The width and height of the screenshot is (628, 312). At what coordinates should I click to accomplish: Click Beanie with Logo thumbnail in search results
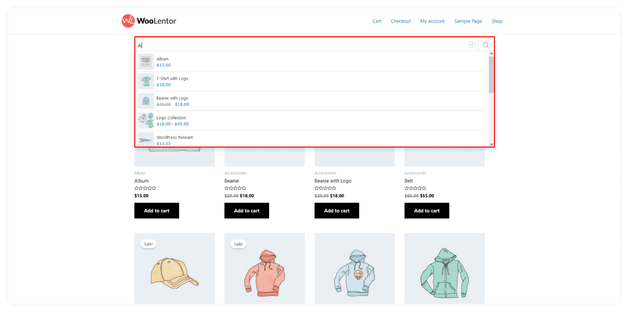[146, 101]
